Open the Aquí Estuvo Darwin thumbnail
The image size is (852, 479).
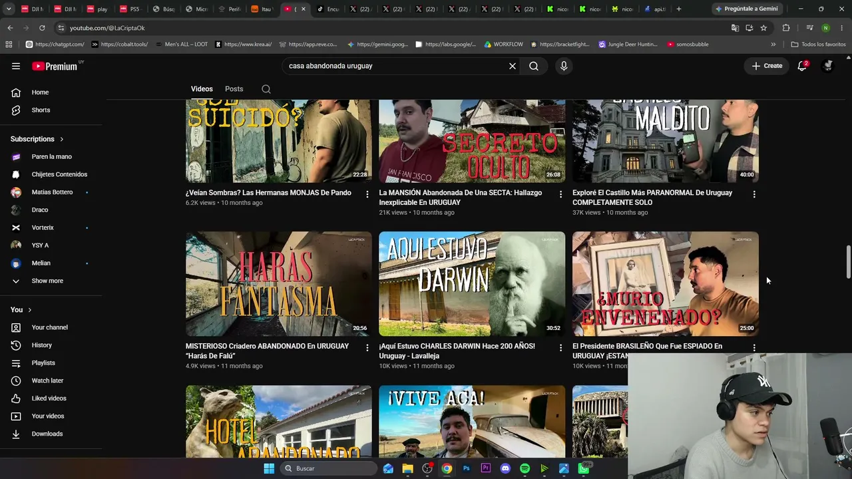coord(472,284)
